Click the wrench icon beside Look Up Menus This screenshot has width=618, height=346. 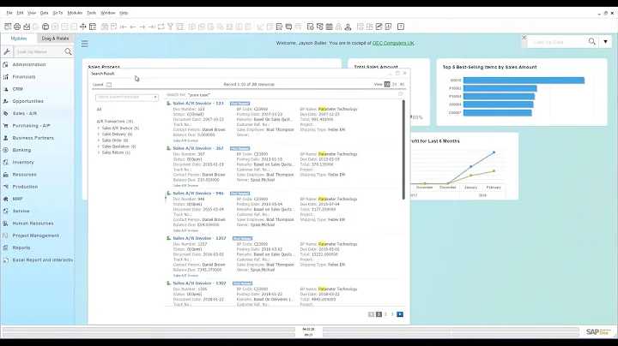click(7, 51)
